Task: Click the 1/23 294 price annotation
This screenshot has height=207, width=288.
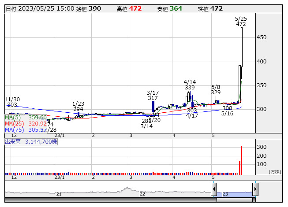Action: [78, 106]
